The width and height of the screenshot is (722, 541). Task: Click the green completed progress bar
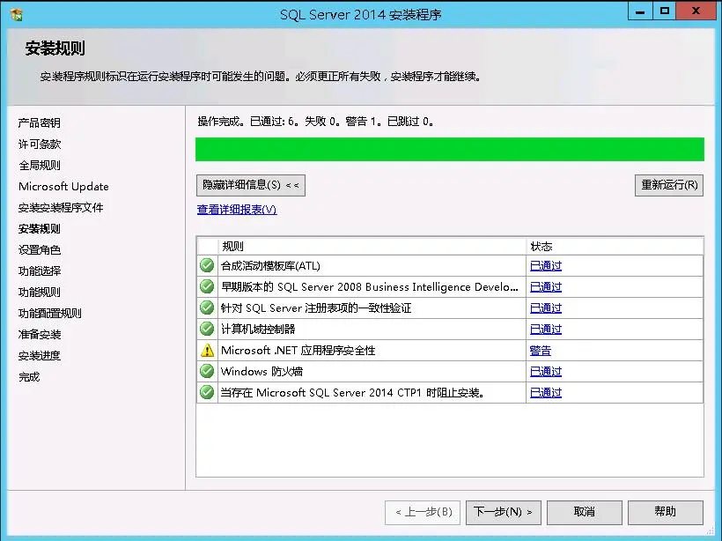450,149
